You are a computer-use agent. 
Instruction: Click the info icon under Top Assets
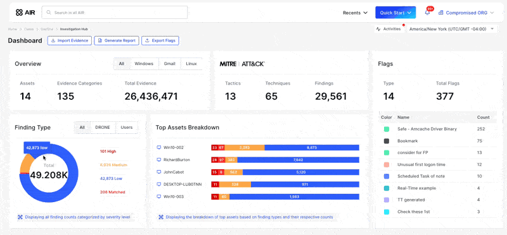[x=161, y=217]
